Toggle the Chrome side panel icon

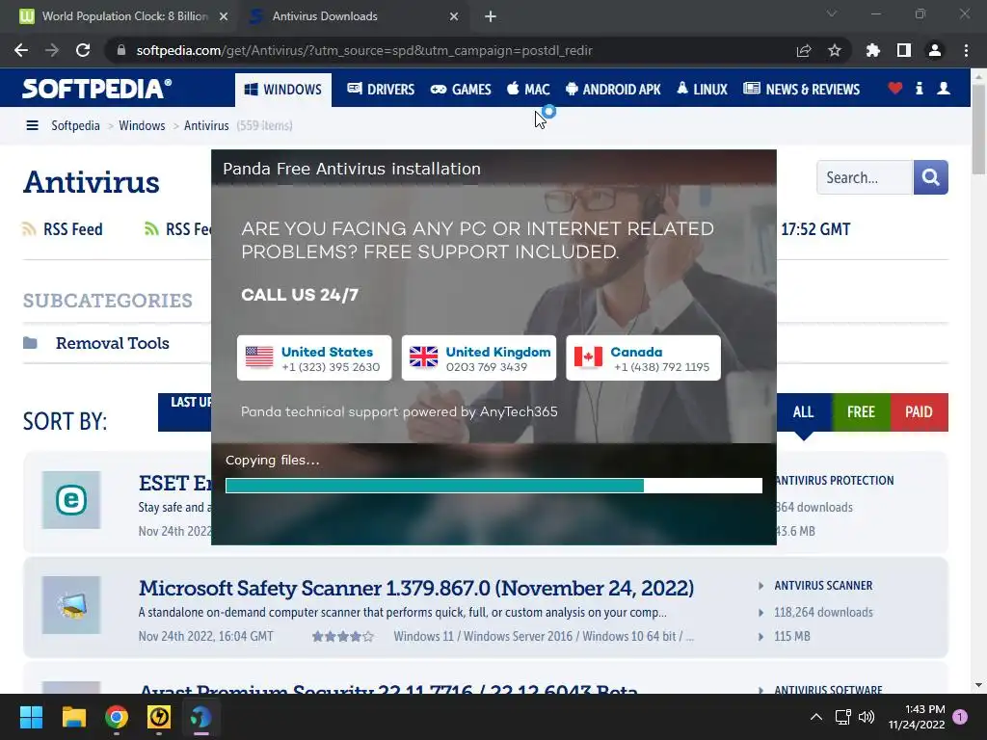coord(904,50)
